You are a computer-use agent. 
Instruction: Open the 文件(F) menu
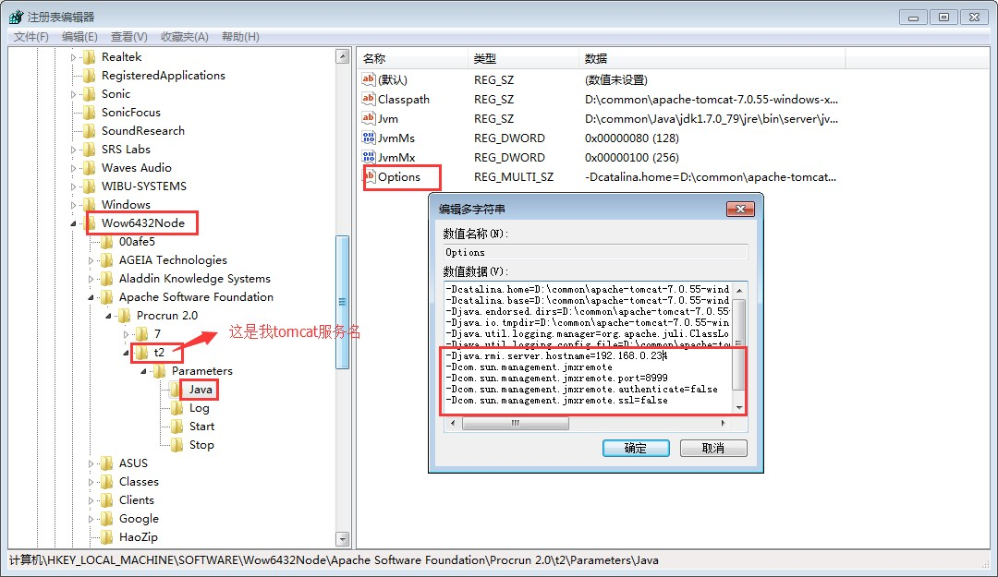[31, 36]
